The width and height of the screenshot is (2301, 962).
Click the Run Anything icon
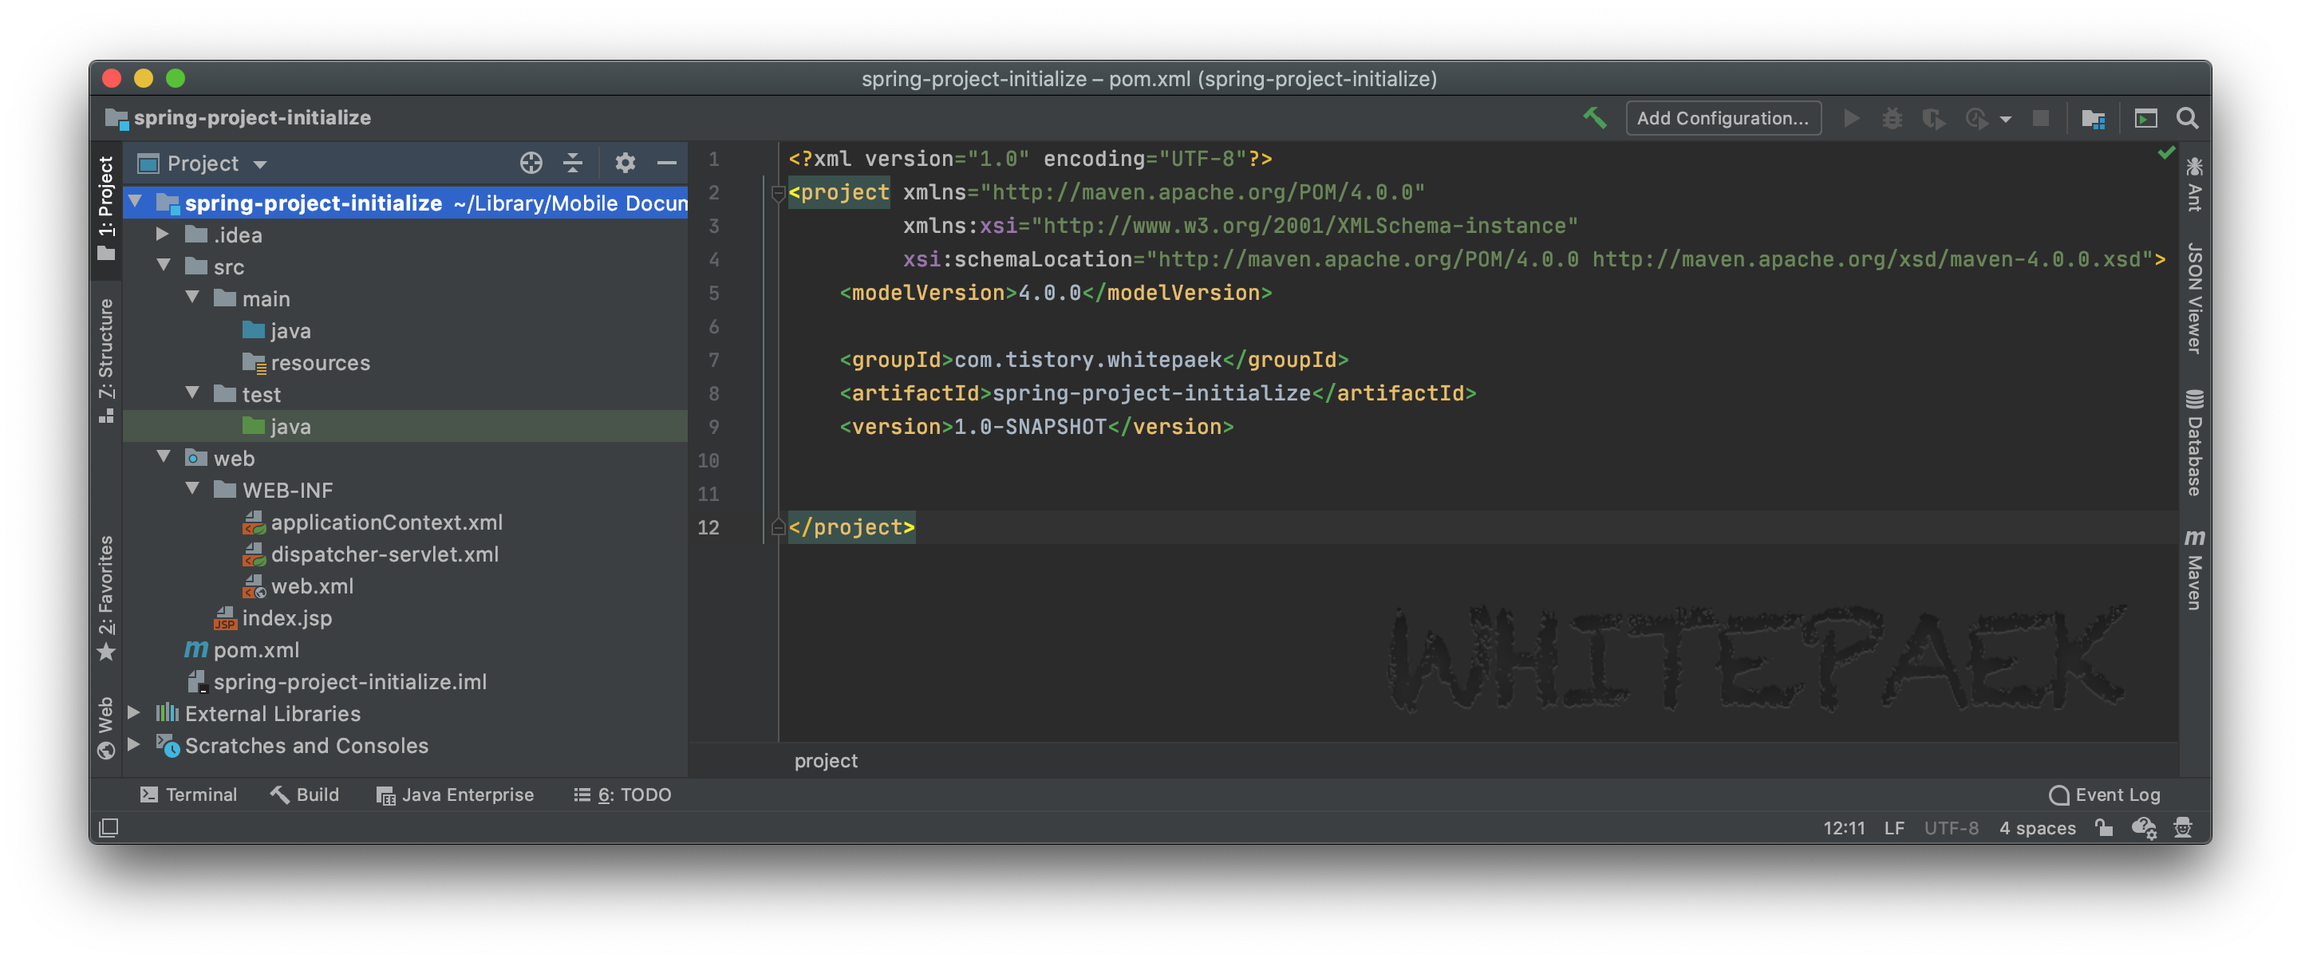click(2145, 118)
